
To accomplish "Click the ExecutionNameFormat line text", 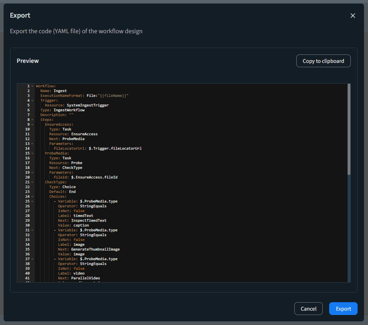I will (84, 96).
